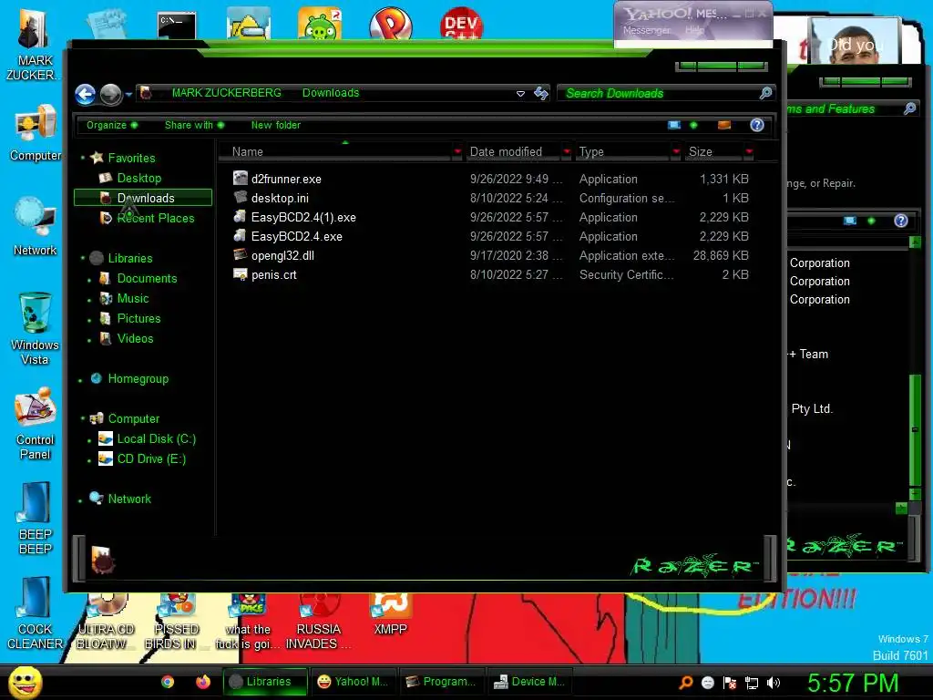Select the opengl32.dll file

282,255
